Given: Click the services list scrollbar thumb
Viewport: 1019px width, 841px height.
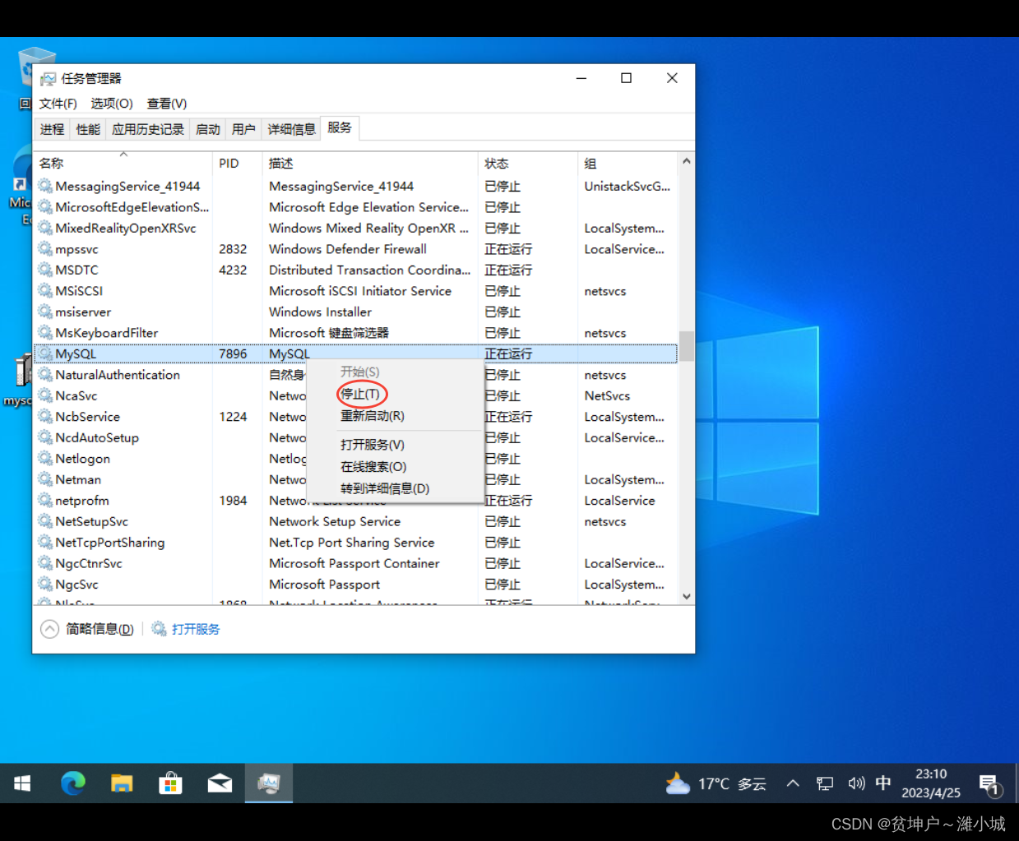Looking at the screenshot, I should (687, 346).
